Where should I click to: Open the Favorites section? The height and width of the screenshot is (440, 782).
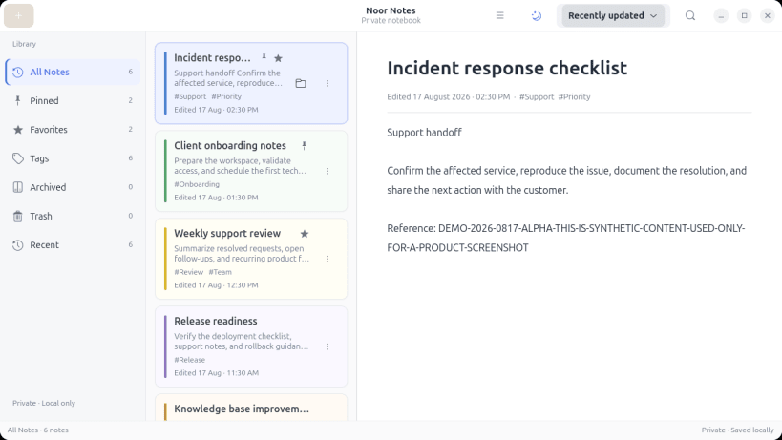coord(73,130)
